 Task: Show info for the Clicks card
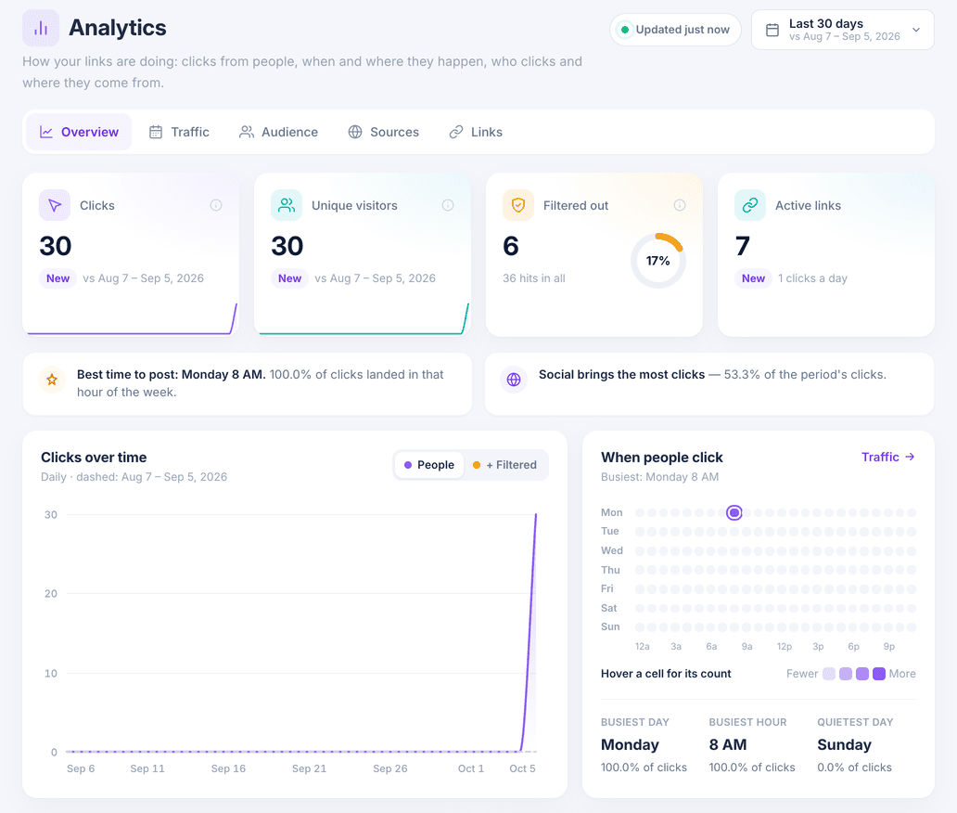tap(216, 205)
